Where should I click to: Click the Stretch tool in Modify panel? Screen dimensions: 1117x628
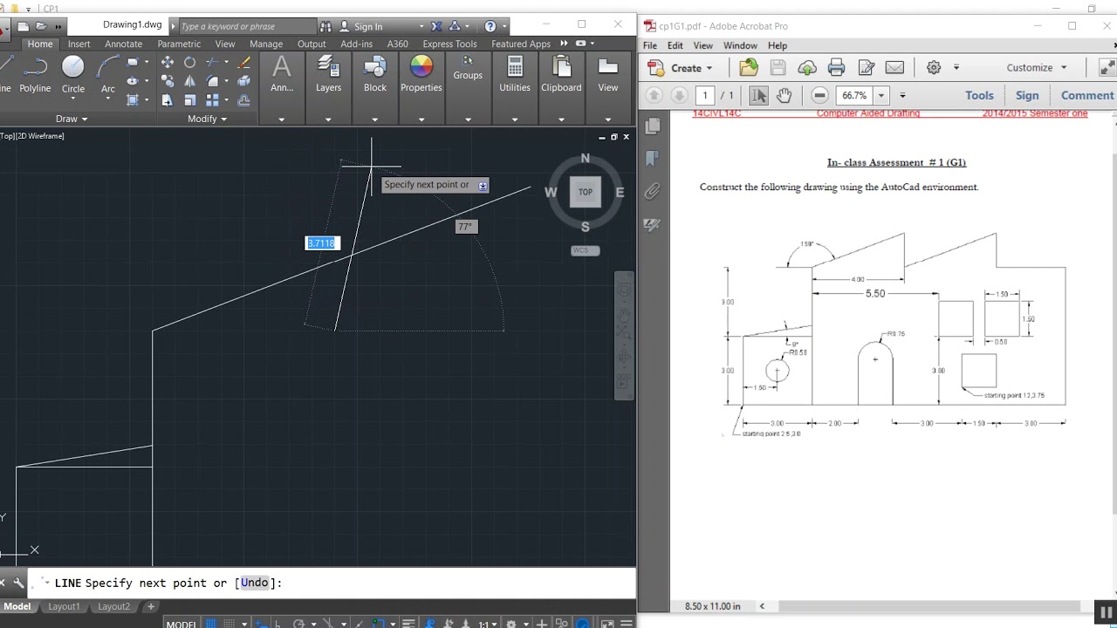pyautogui.click(x=167, y=100)
